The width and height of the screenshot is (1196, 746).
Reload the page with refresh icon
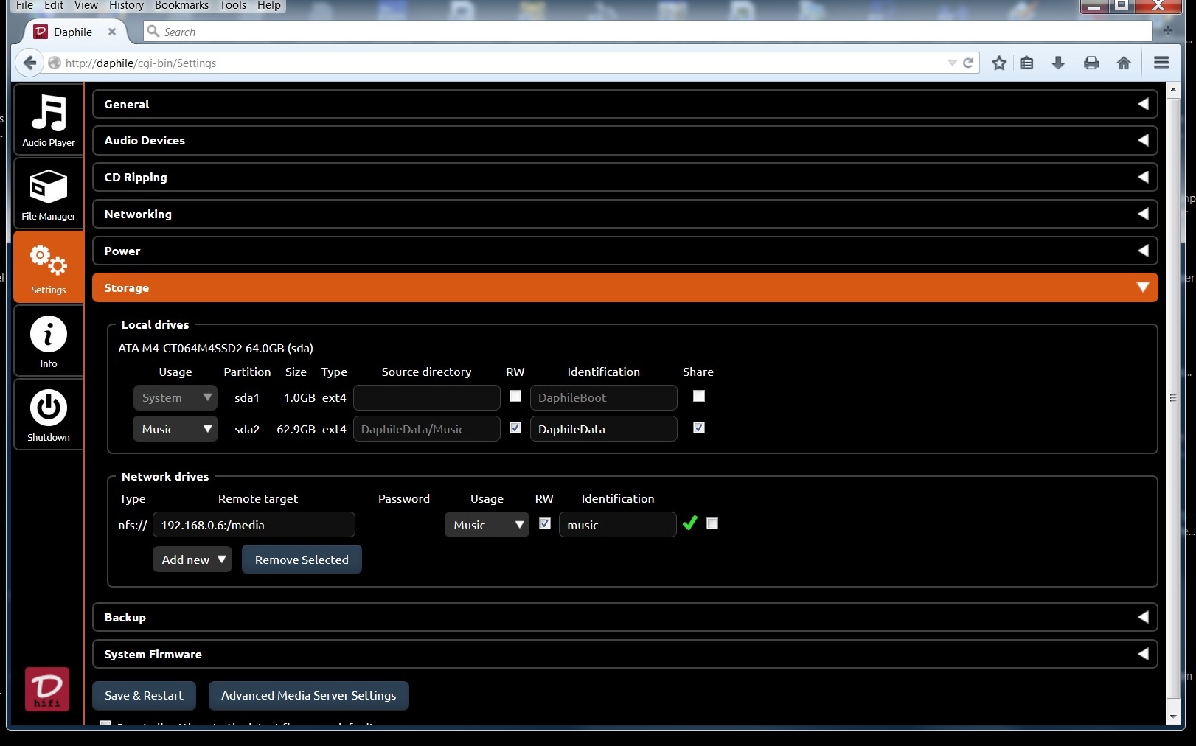[x=968, y=63]
